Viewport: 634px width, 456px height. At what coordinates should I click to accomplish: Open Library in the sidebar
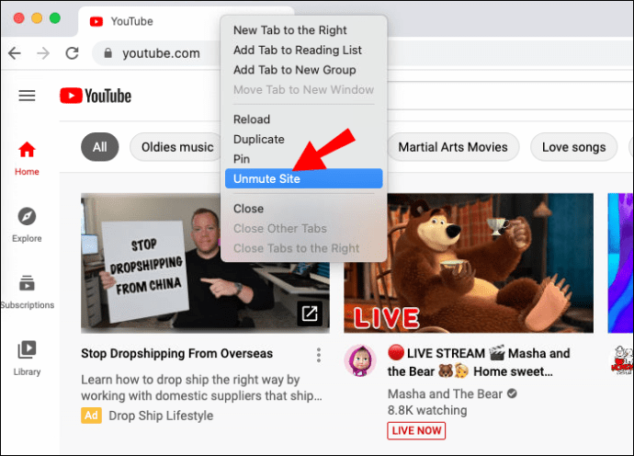27,359
